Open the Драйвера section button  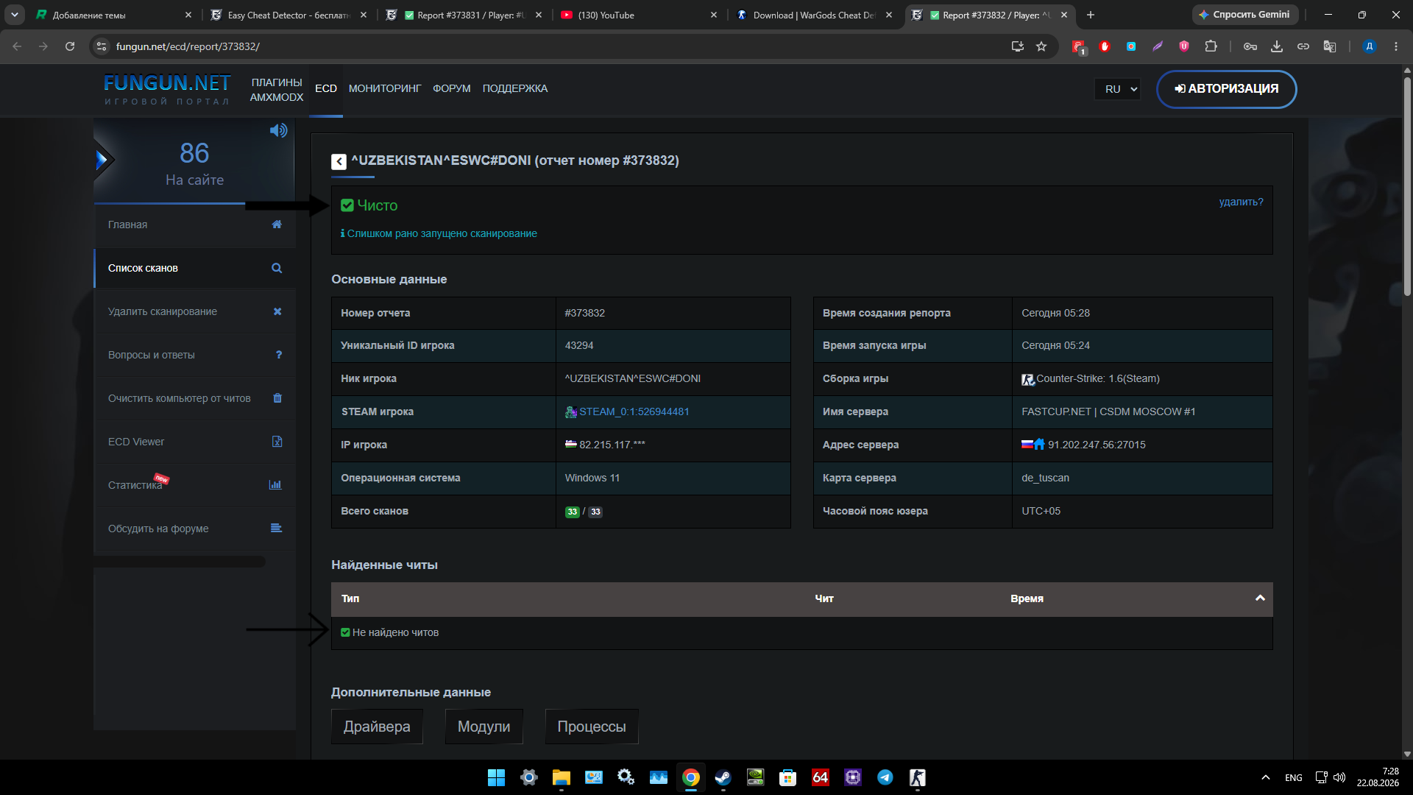click(377, 727)
